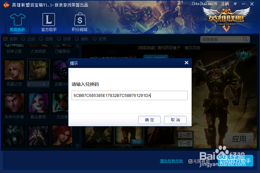Open the 英雄换肤 tab with the shirt icon
The image size is (260, 173).
coord(18,23)
